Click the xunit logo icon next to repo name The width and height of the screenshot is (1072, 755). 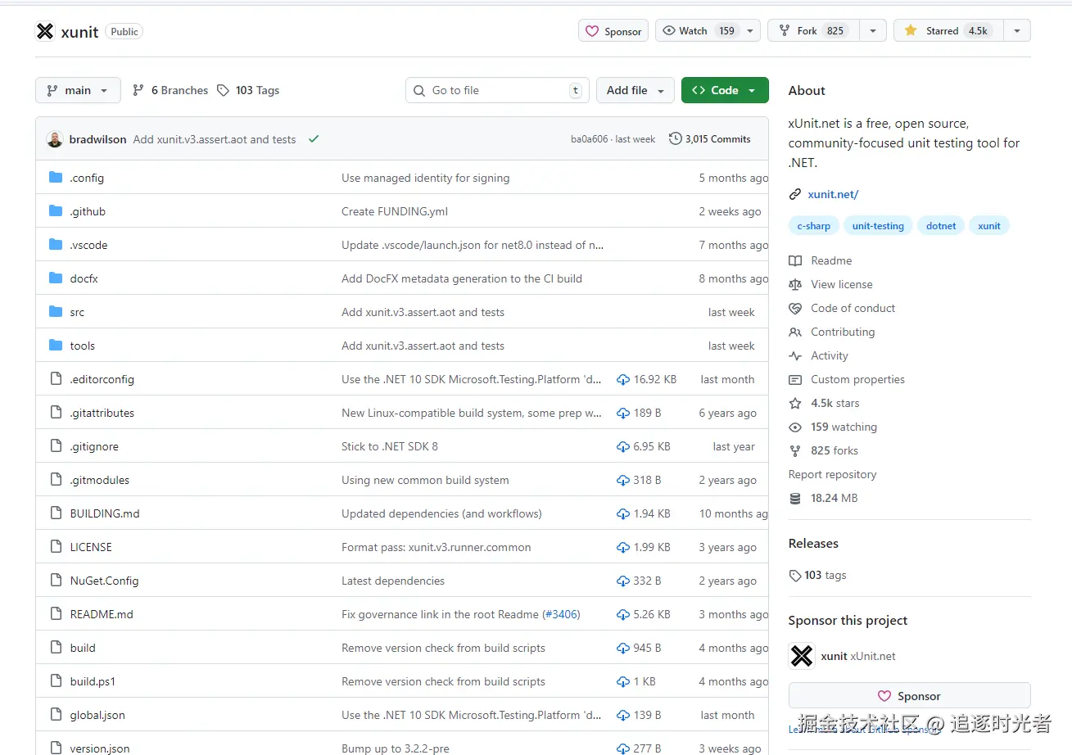pyautogui.click(x=45, y=31)
